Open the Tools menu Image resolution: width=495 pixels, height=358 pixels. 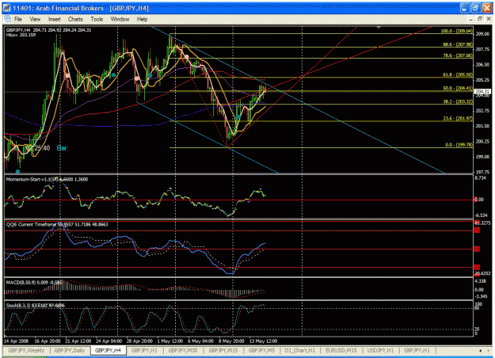point(97,19)
